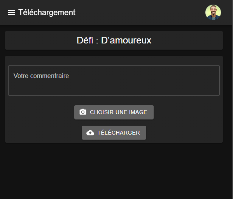Click the cloud upload icon
Viewport: 233px width, 199px height.
(x=90, y=133)
